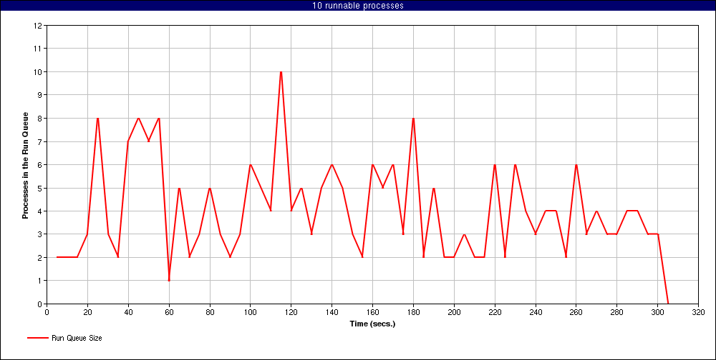Select the first data point at 5 seconds
The width and height of the screenshot is (716, 360).
(57, 257)
